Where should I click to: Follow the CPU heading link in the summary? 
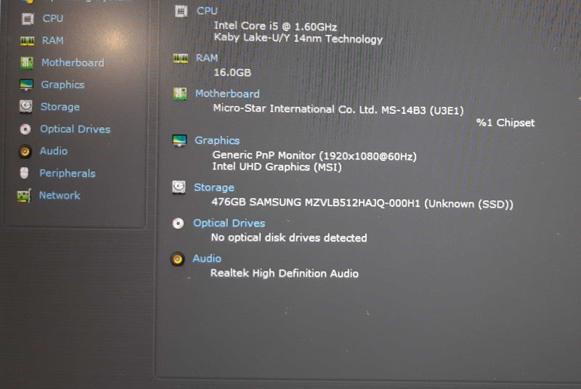207,11
